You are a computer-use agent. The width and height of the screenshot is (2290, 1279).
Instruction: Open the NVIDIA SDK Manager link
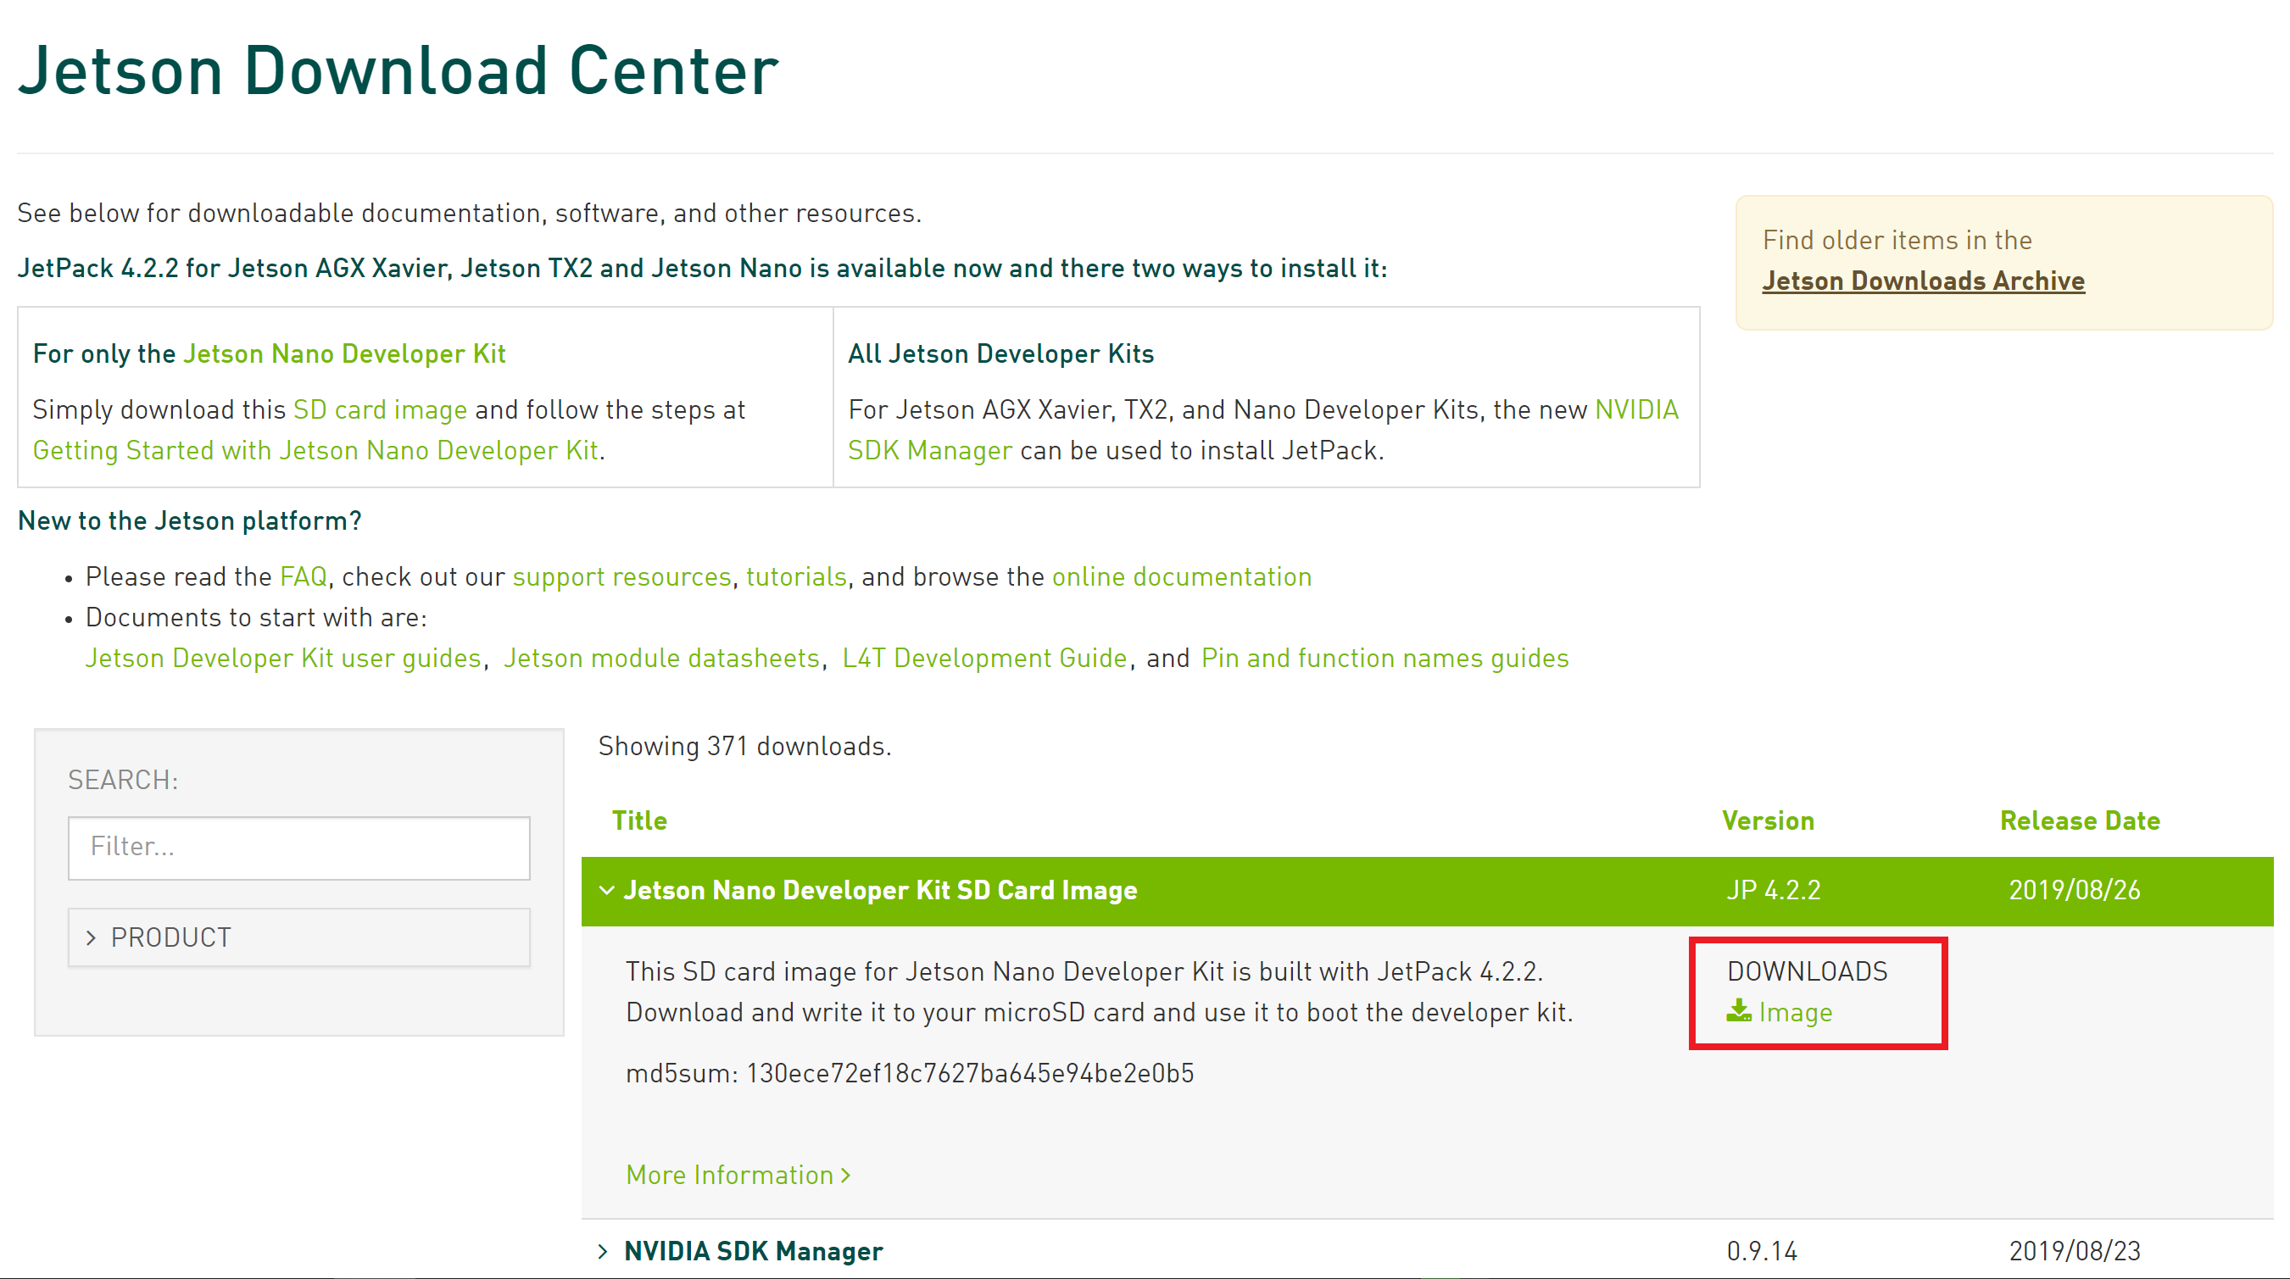pos(929,451)
